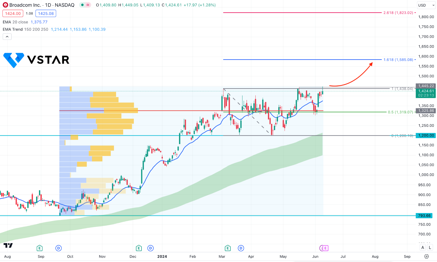Select the EMA Trend 150 200 250 legend
Screen dimensions: 437x262
point(25,29)
